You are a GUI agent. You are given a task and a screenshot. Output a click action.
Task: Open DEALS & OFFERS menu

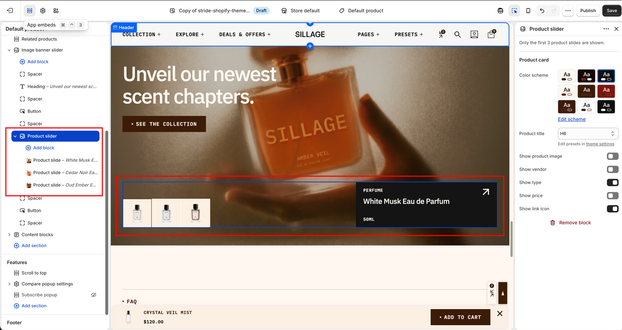pyautogui.click(x=245, y=34)
